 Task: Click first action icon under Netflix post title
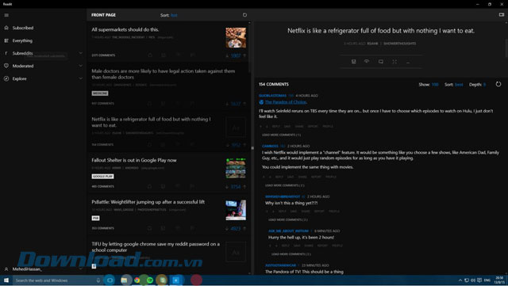(x=353, y=62)
